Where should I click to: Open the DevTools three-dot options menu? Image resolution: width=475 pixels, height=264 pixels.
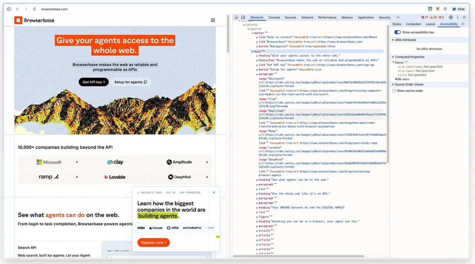tap(458, 17)
